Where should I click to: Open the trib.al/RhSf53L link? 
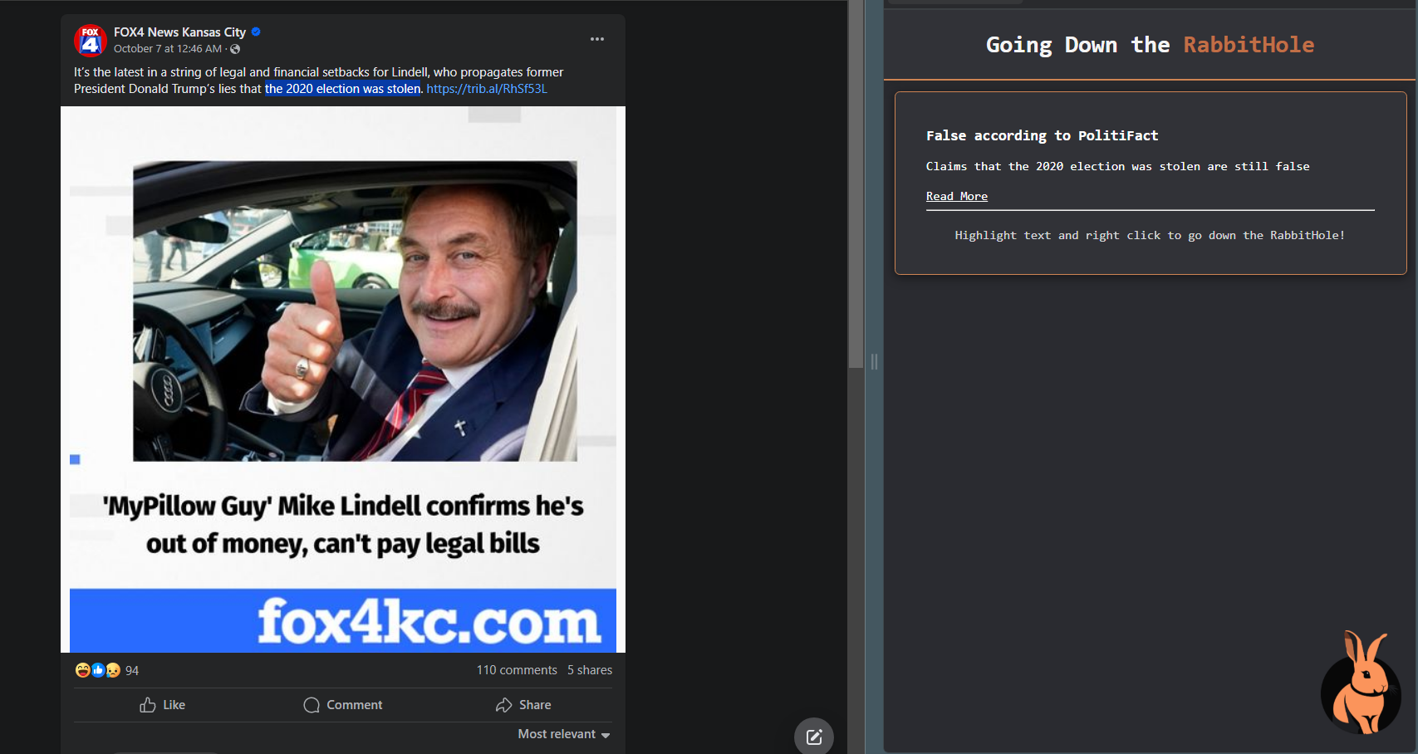pyautogui.click(x=487, y=89)
